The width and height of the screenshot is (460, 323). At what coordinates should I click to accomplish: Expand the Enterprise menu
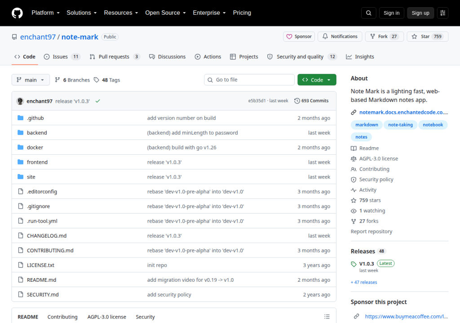[209, 13]
